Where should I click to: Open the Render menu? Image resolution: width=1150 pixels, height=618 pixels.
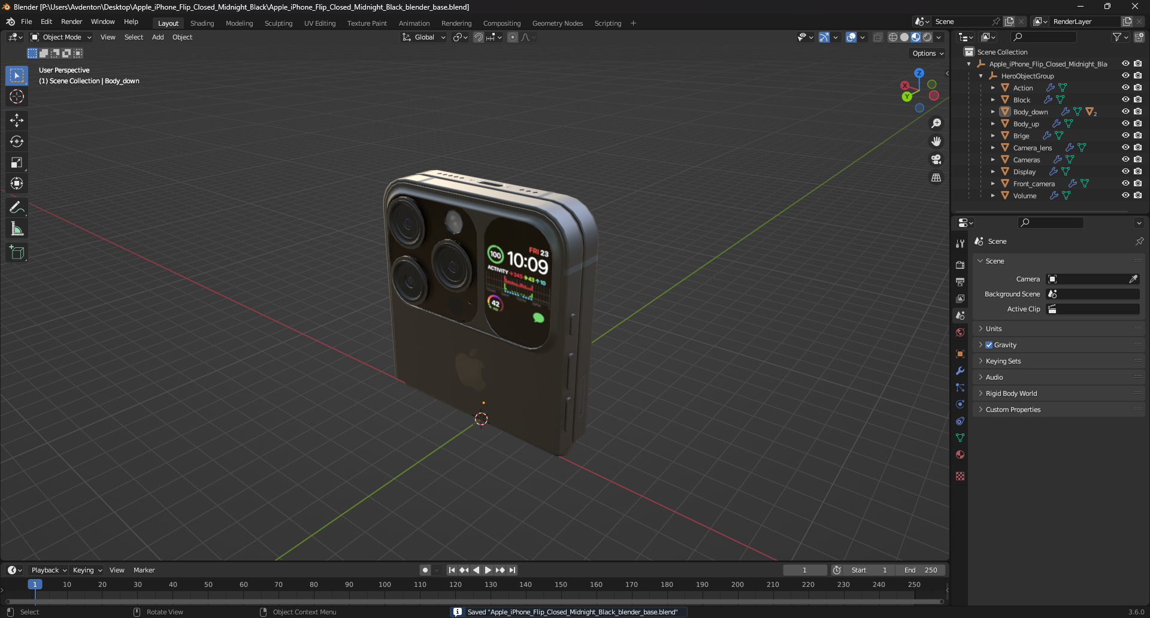(71, 22)
